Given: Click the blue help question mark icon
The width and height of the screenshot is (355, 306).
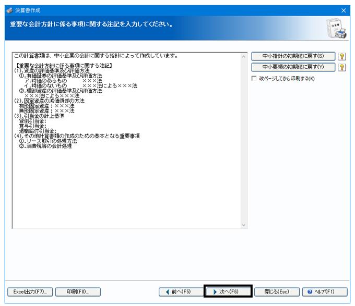Looking at the screenshot, I should click(310, 292).
